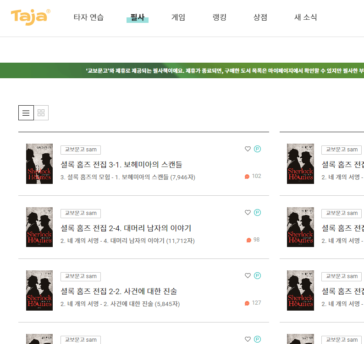This screenshot has height=344, width=364.
Task: Click the P point icon for 대머리 남자의 이야기
Action: (x=257, y=212)
